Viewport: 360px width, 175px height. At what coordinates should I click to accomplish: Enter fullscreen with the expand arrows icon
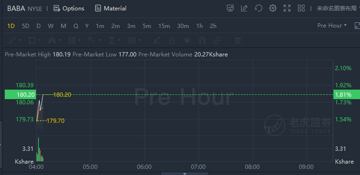coord(287,8)
